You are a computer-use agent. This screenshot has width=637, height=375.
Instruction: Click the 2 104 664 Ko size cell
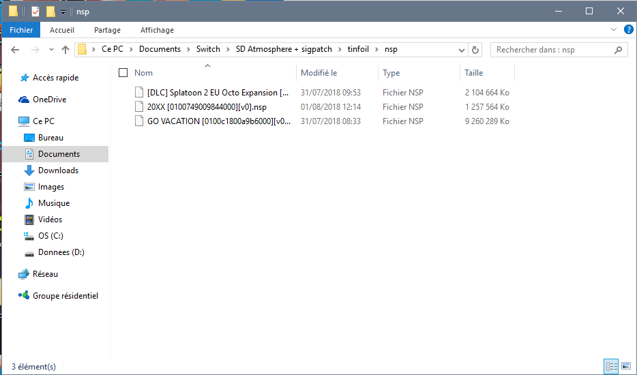tap(487, 93)
